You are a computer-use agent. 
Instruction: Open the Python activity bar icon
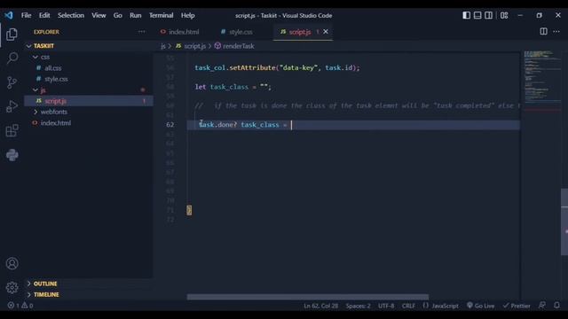tap(12, 155)
